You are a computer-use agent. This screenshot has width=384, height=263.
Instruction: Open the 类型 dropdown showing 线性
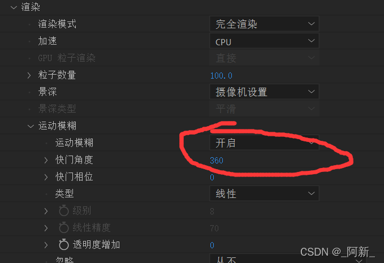coord(264,193)
